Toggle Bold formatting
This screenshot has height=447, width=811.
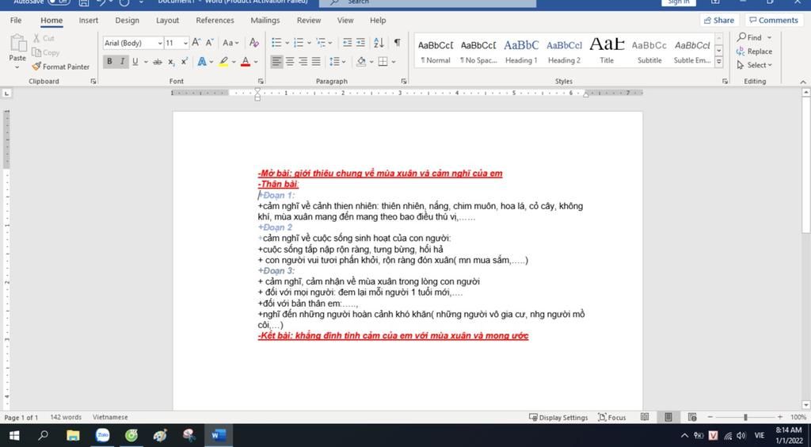click(x=109, y=62)
